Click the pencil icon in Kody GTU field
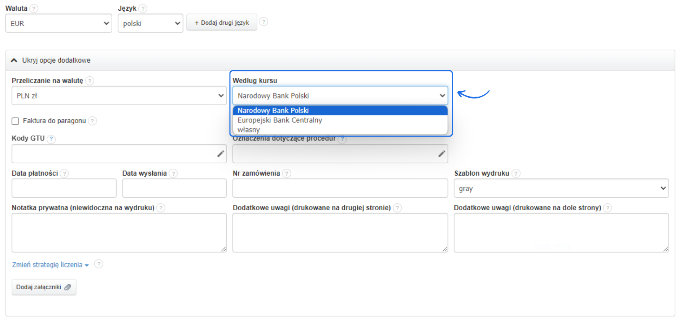 click(x=221, y=154)
